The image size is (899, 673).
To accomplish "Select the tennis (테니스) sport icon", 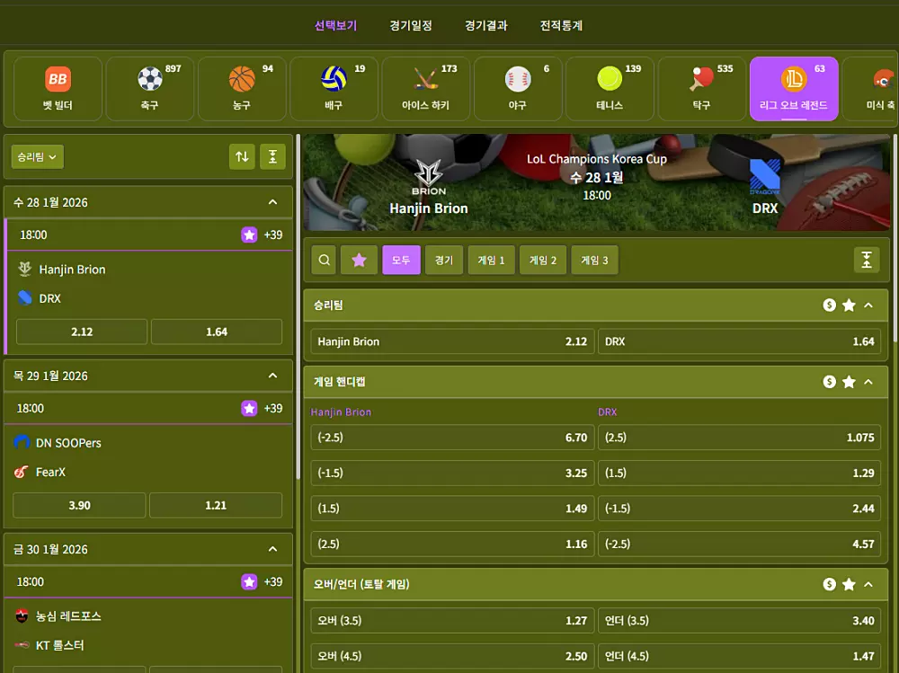I will [610, 90].
